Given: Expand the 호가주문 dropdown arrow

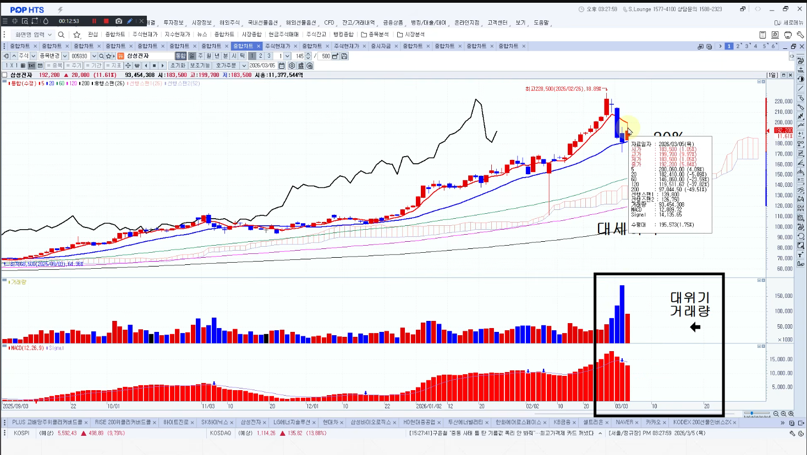Looking at the screenshot, I should [x=244, y=65].
